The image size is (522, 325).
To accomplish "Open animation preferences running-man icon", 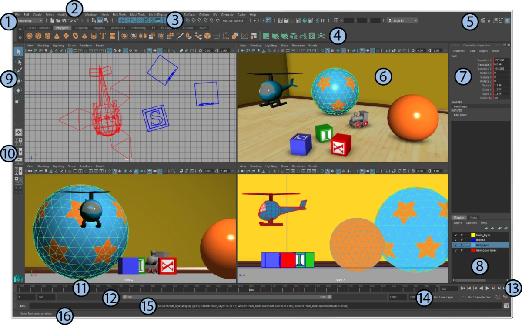I will 506,297.
